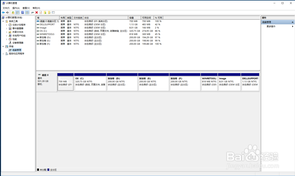
Task: Select the 新加卷 (D:) row in volume list
Action: point(99,38)
